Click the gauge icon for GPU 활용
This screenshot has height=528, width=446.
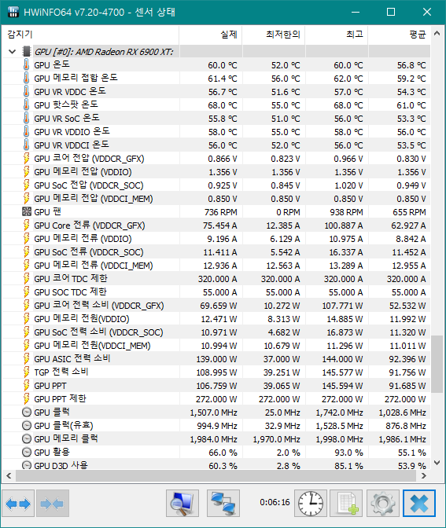click(26, 453)
